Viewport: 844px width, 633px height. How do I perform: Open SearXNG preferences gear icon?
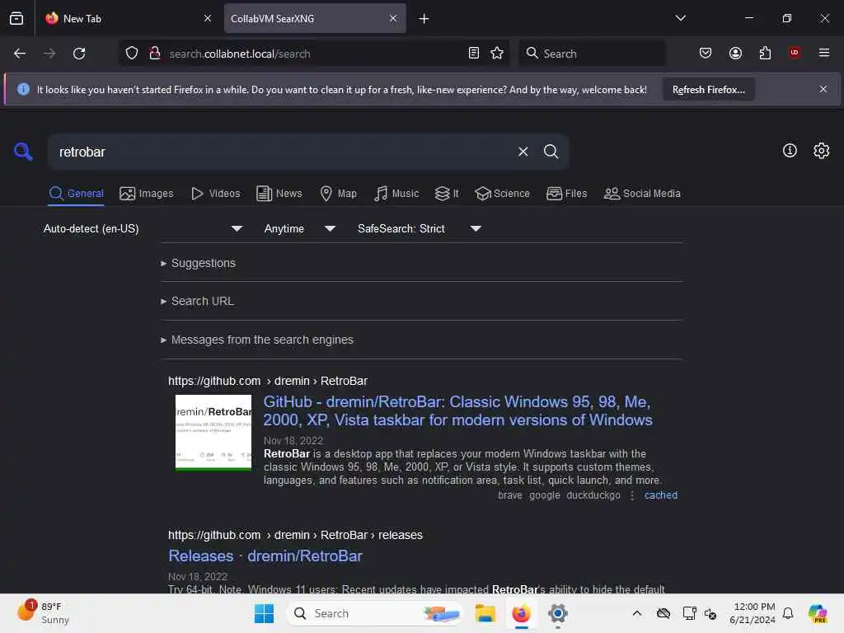coord(822,151)
